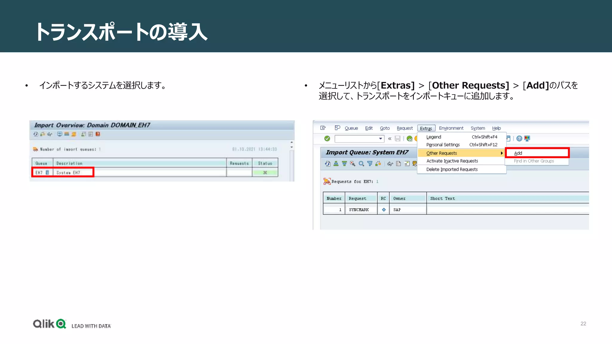Viewport: 612px width, 344px height.
Task: Click the filter funnel icon in queue toolbar
Action: point(370,164)
